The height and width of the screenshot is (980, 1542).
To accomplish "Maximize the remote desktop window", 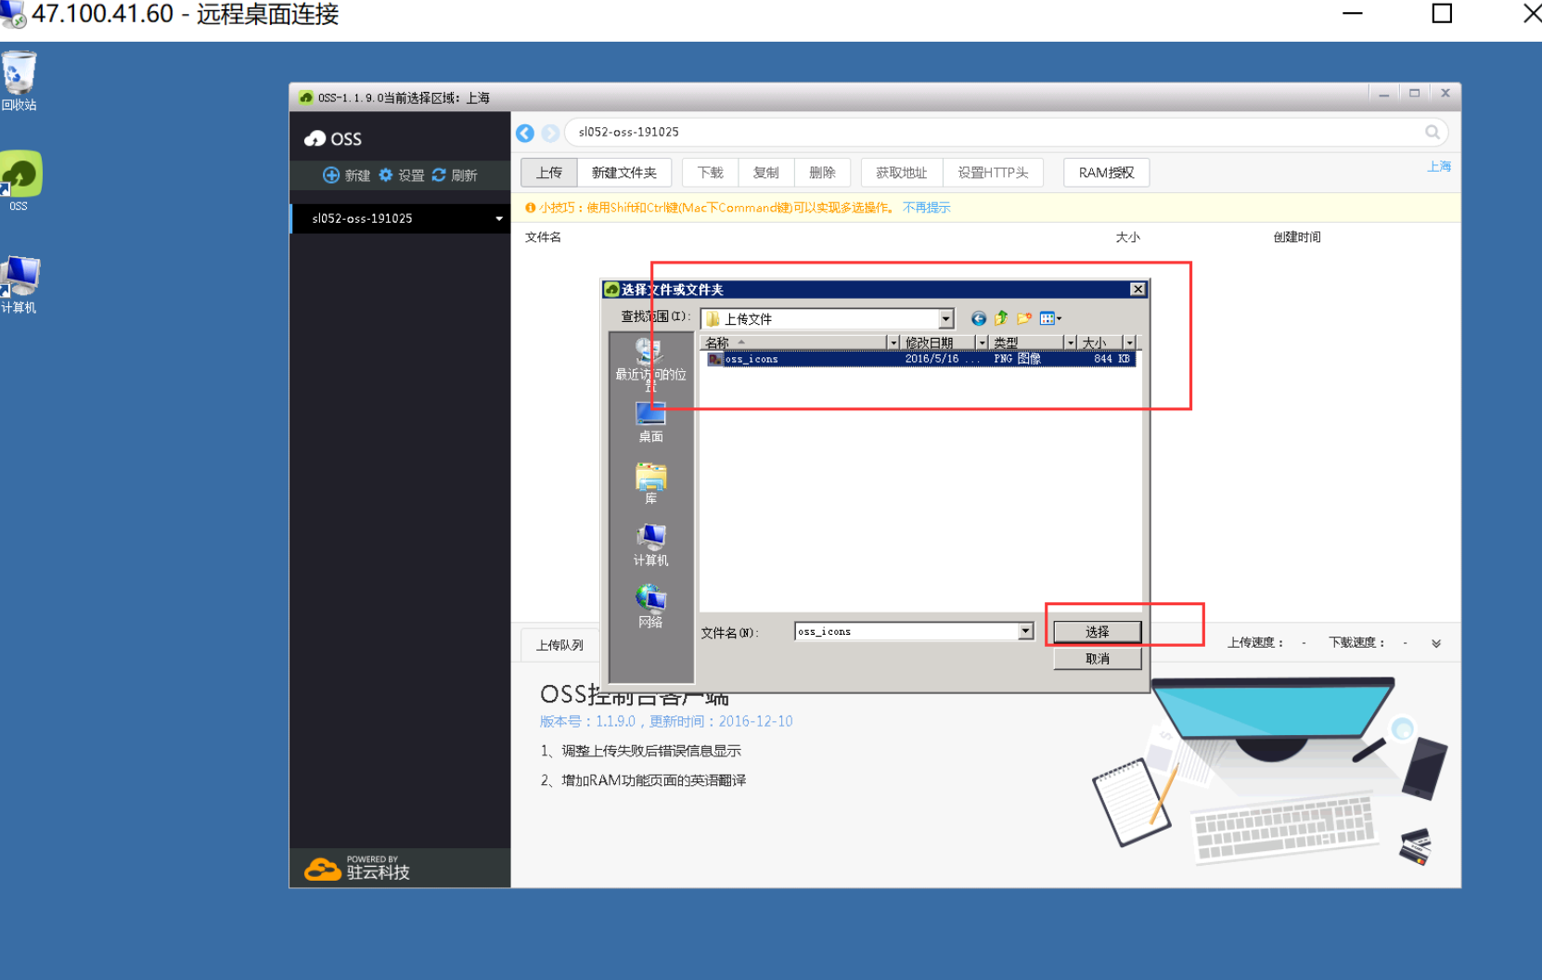I will coord(1442,13).
